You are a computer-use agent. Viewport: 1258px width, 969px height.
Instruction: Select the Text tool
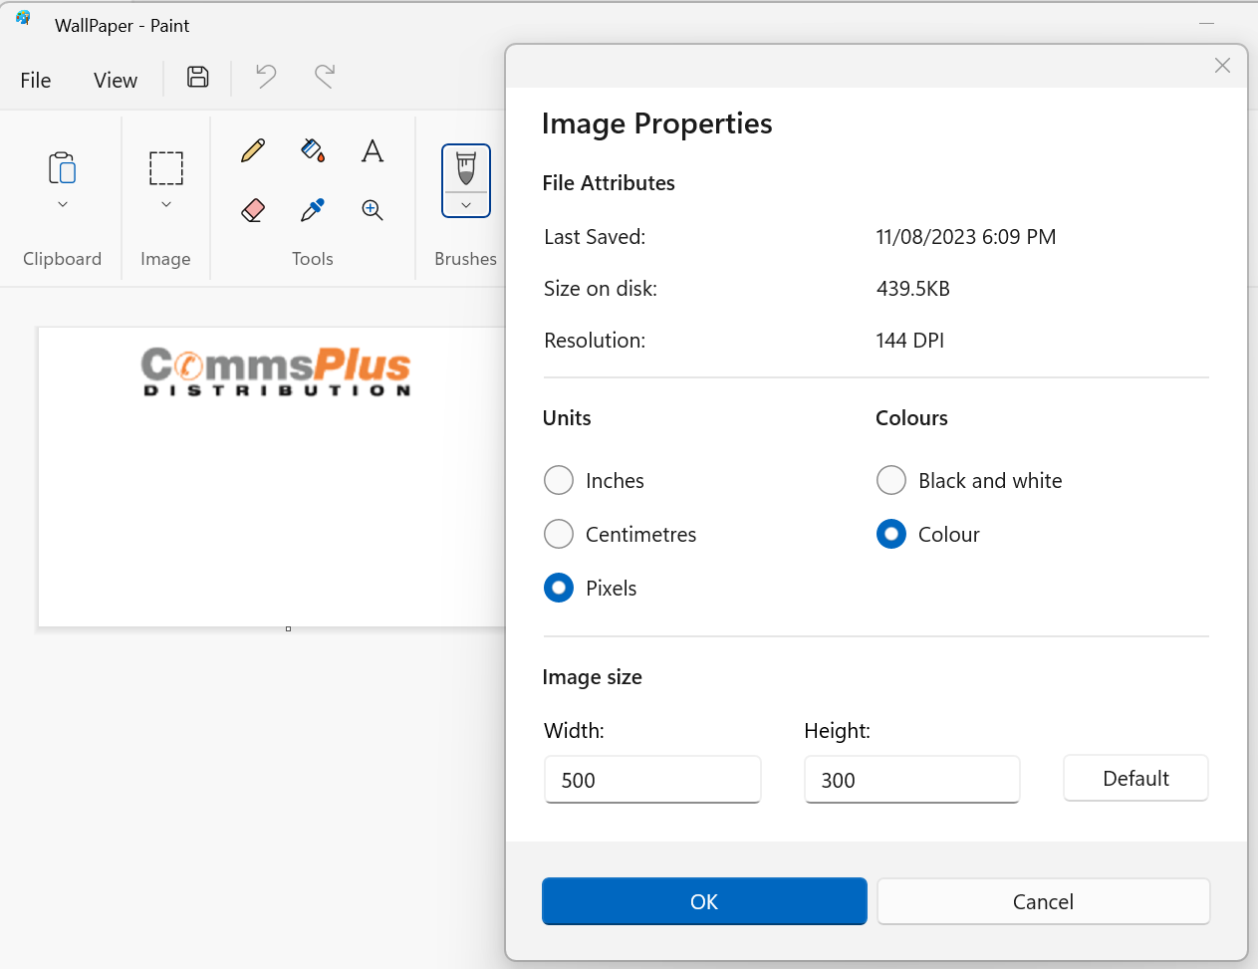click(x=373, y=150)
